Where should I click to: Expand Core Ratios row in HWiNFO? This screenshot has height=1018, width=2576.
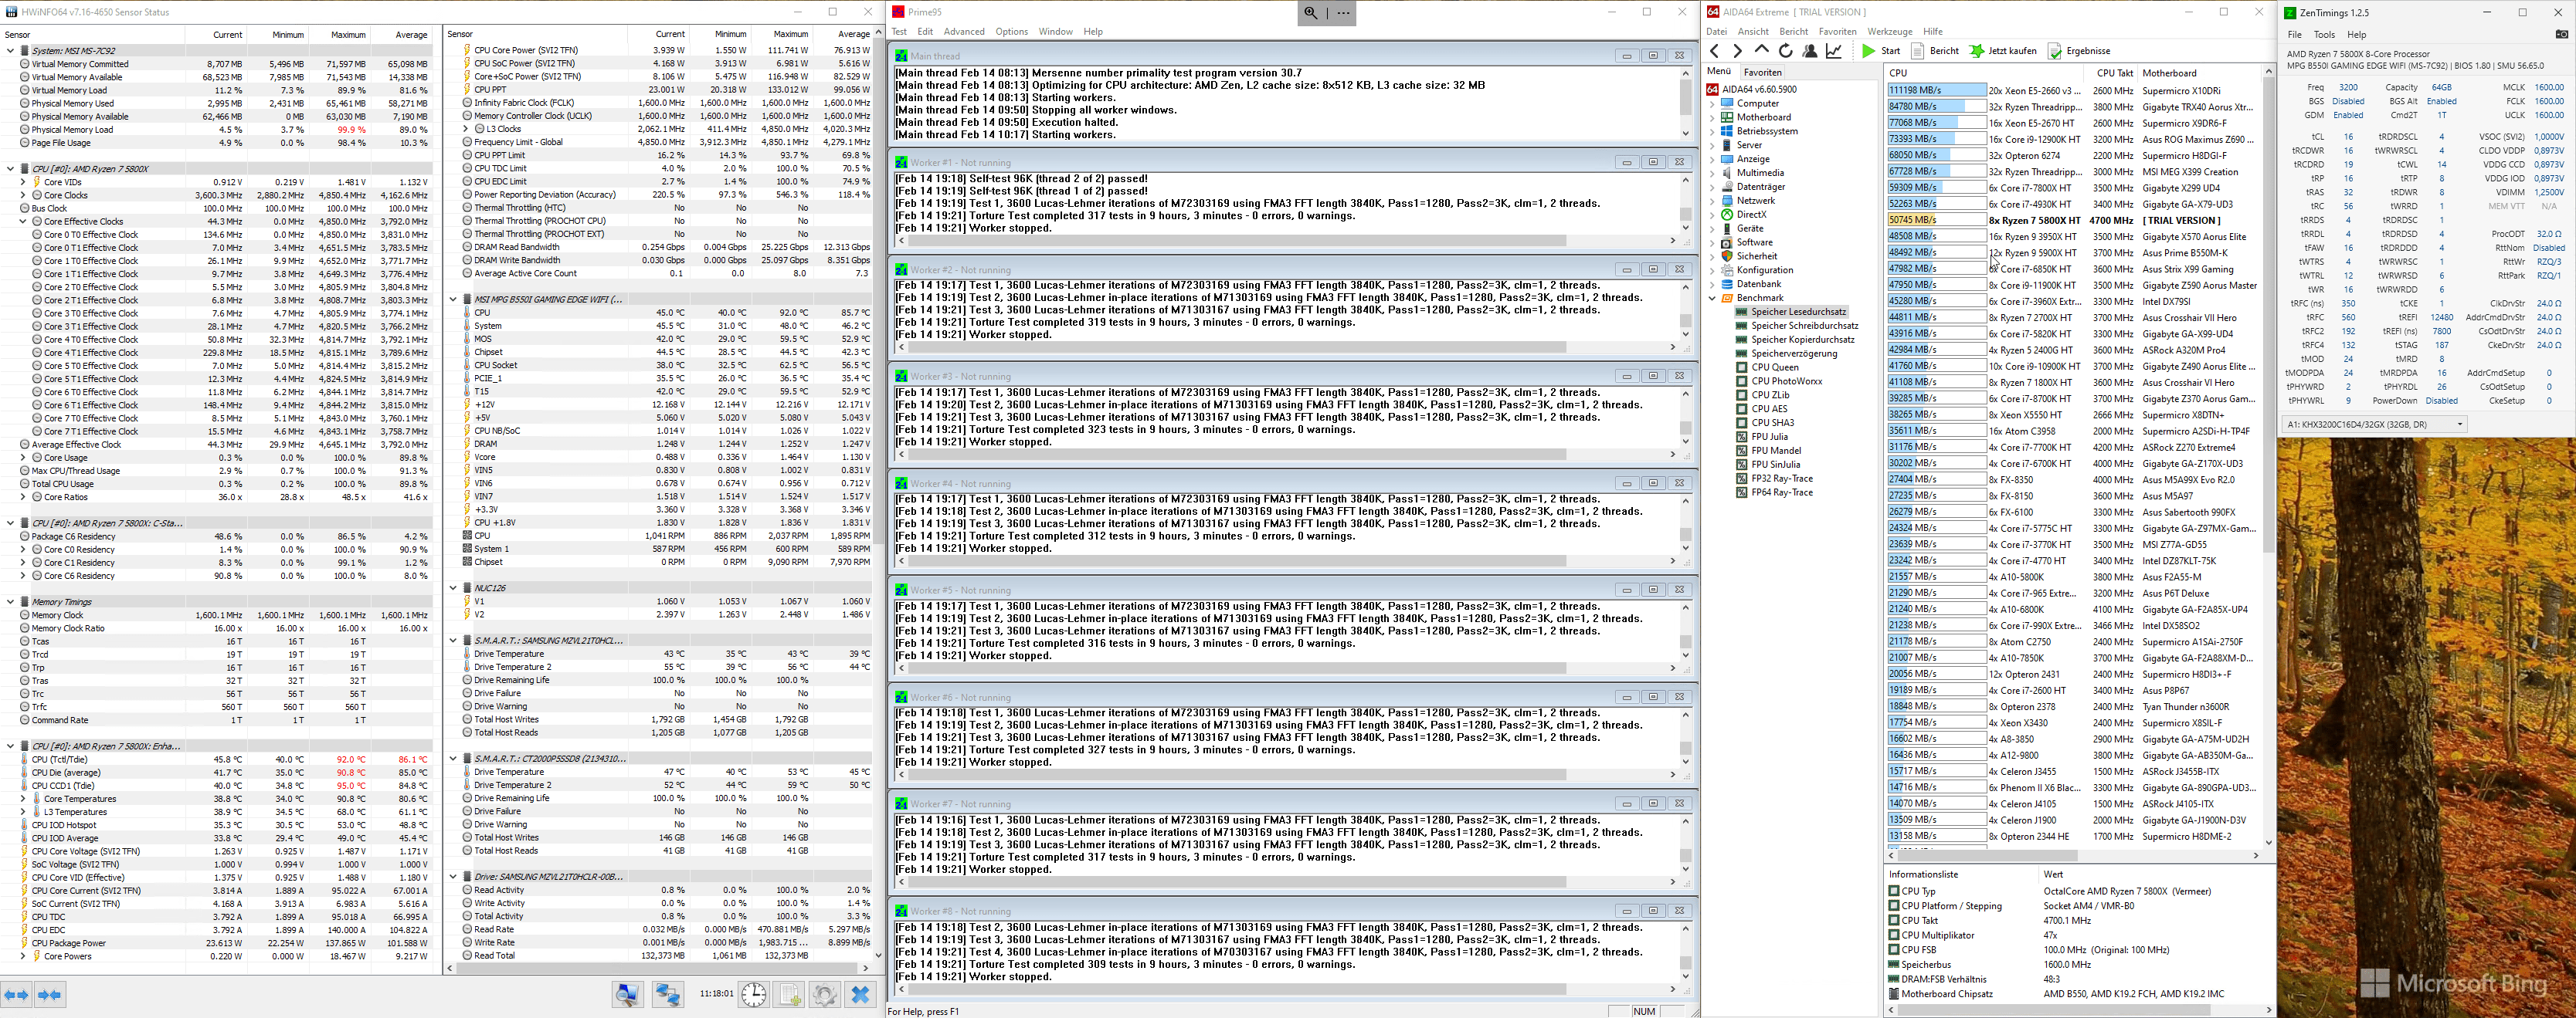[x=23, y=498]
